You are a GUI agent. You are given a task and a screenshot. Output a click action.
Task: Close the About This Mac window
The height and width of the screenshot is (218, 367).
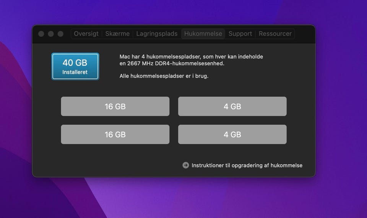(41, 34)
